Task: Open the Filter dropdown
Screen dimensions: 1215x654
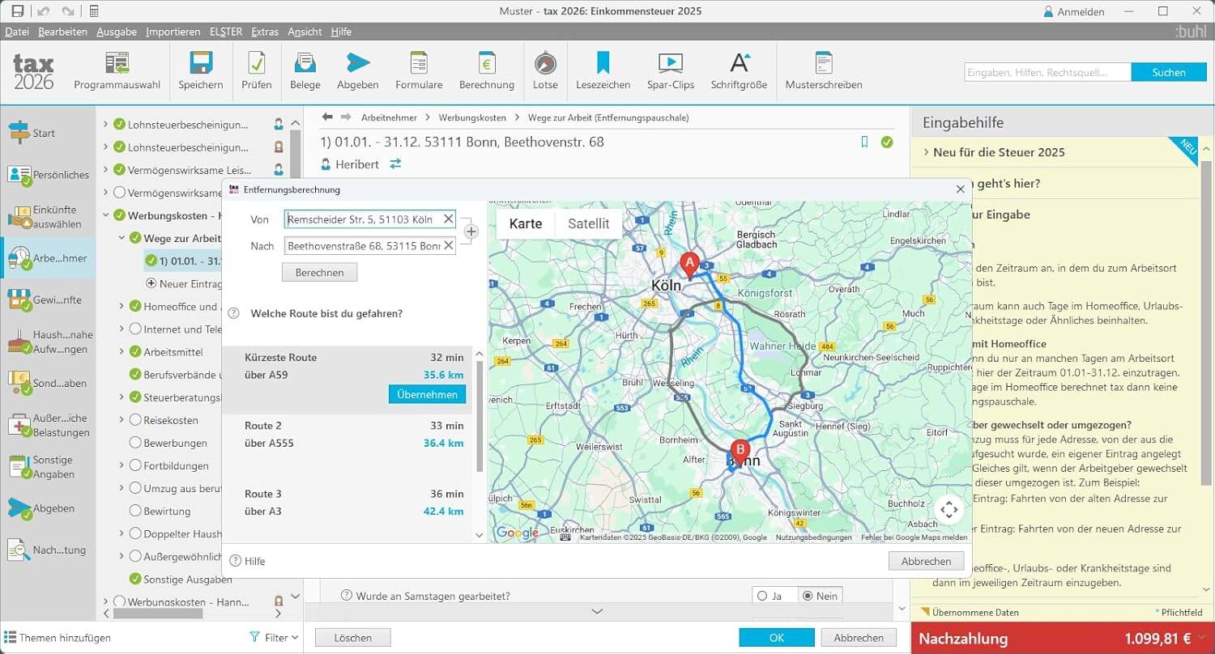Action: [x=275, y=638]
